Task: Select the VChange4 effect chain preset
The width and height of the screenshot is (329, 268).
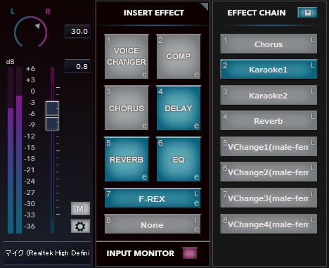Action: (269, 224)
